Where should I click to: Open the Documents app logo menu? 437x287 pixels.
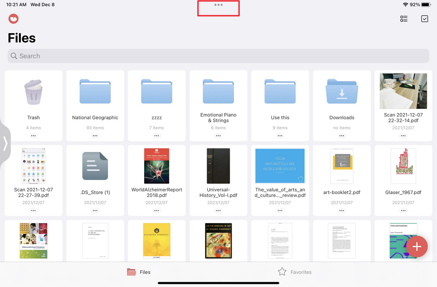(14, 19)
